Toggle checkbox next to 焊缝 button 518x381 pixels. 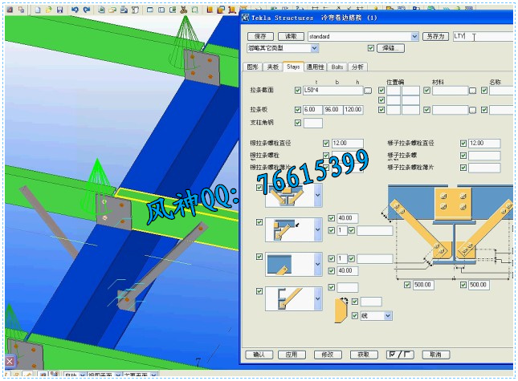point(370,48)
